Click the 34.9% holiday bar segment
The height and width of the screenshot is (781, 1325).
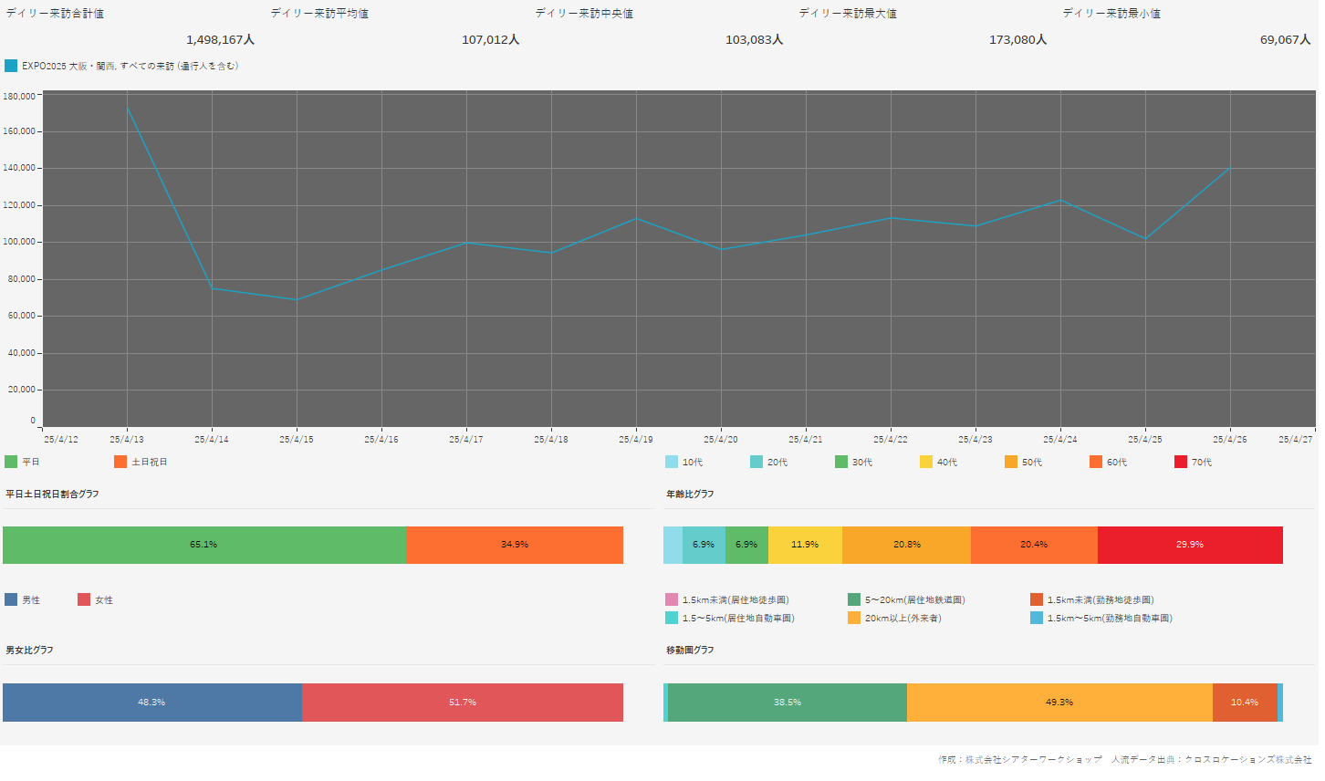click(x=515, y=545)
